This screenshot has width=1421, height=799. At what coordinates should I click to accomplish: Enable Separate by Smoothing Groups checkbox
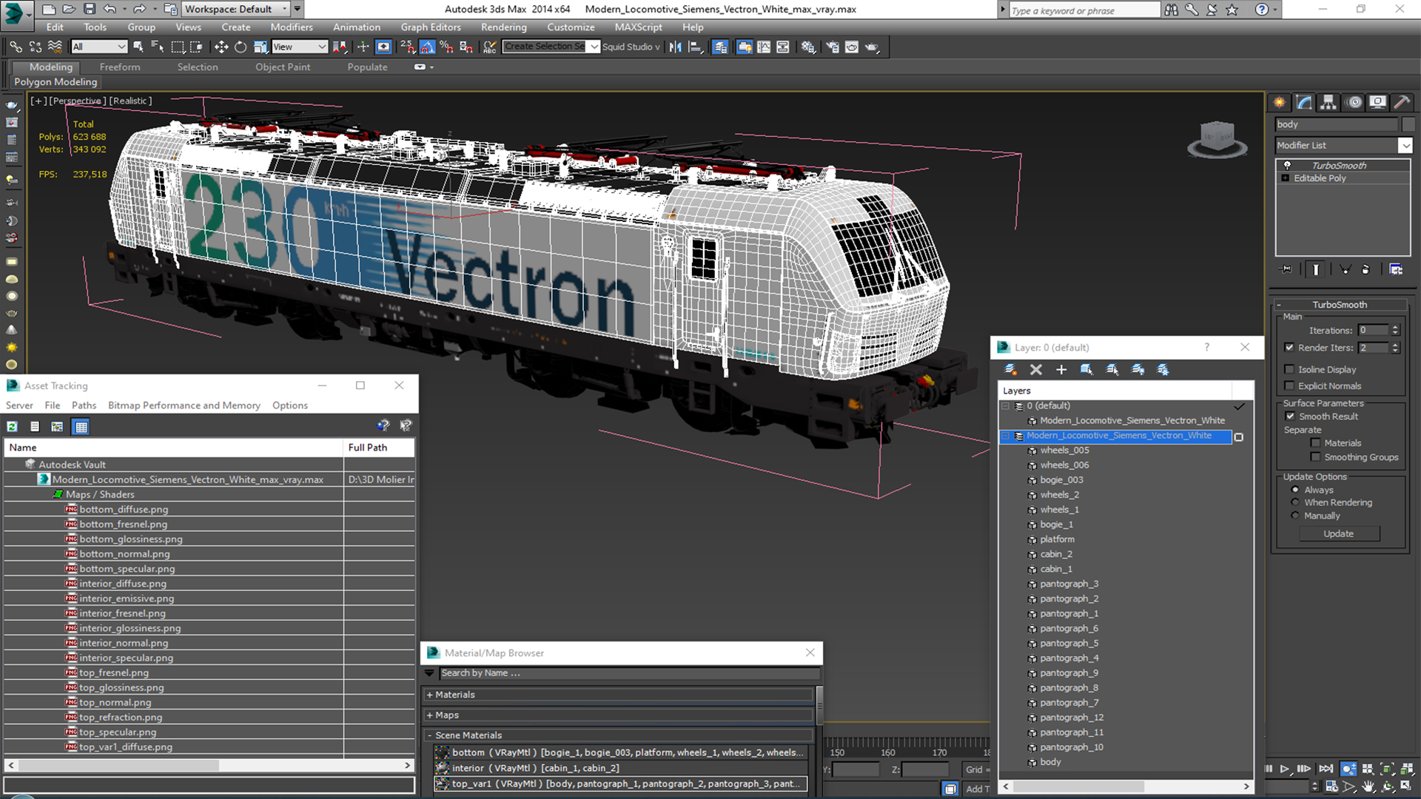1315,457
